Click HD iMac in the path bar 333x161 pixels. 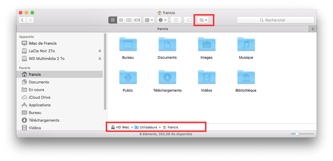[x=120, y=127]
